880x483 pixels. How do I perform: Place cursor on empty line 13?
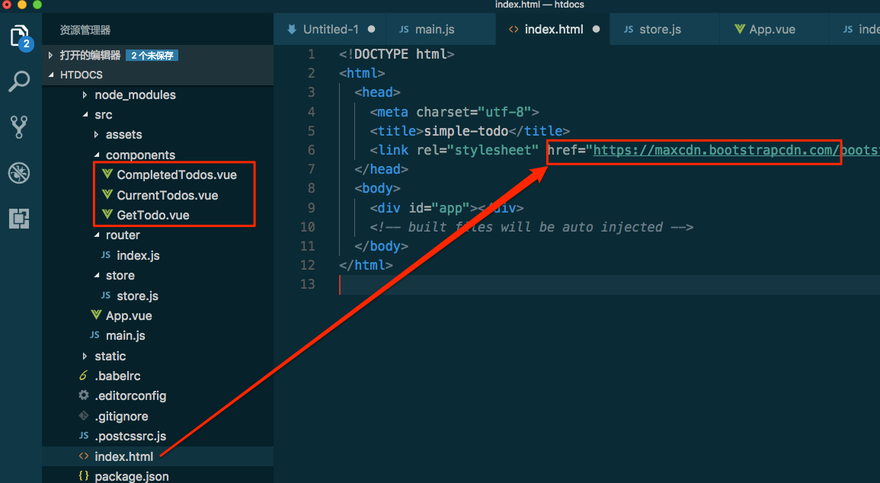point(610,284)
